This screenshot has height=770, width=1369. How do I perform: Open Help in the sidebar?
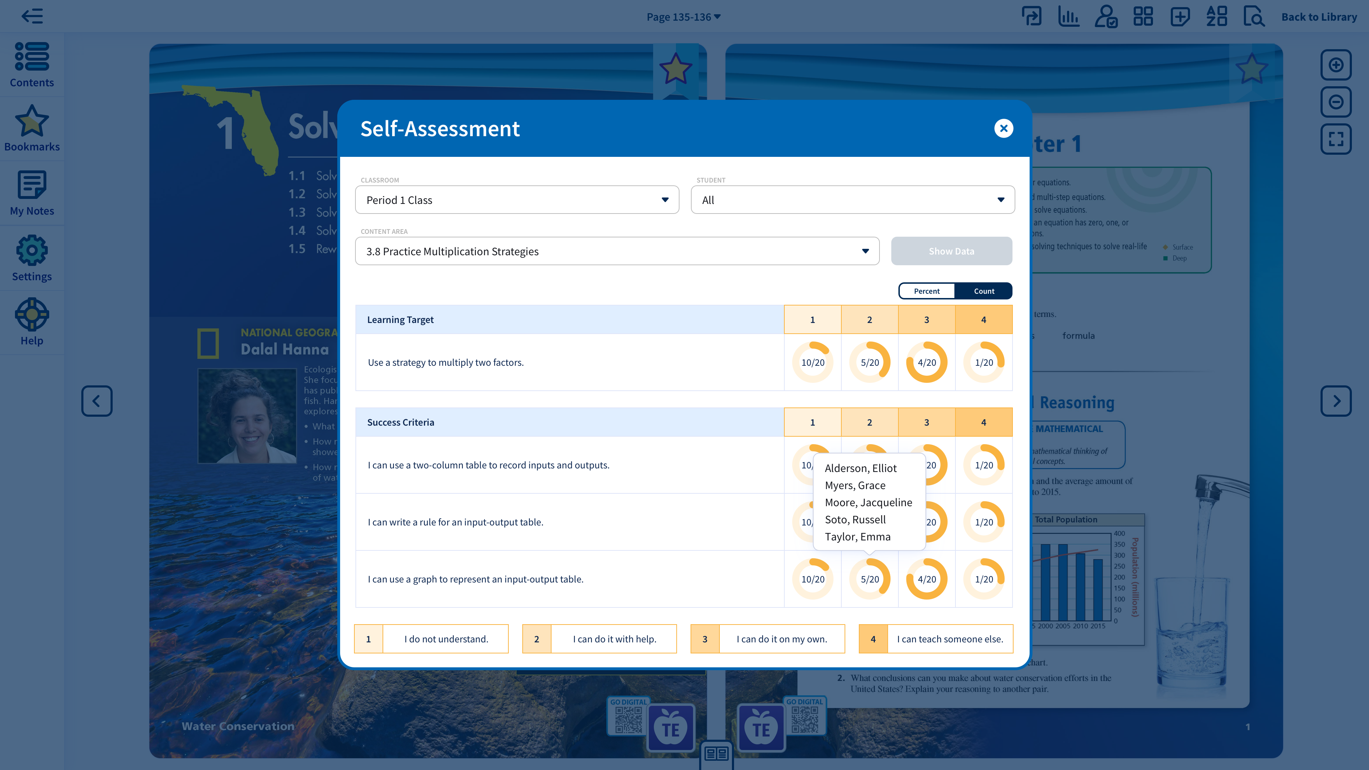pyautogui.click(x=32, y=323)
